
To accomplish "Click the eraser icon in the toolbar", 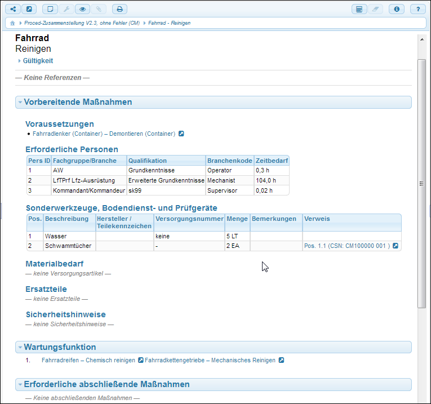I will pos(375,9).
